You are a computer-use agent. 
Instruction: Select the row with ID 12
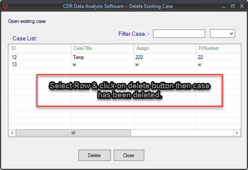pos(125,57)
